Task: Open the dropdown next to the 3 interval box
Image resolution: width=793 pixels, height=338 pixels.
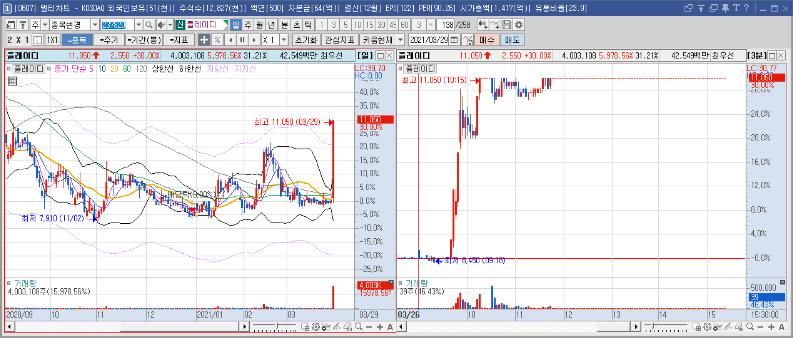Action: tap(431, 25)
